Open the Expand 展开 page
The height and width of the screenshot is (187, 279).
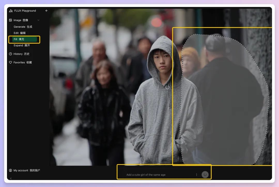(x=22, y=45)
